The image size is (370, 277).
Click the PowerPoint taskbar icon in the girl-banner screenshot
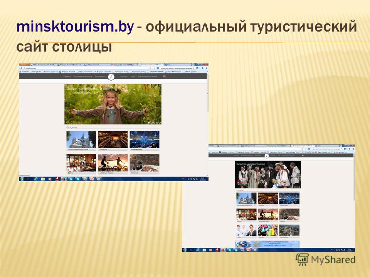coord(92,179)
